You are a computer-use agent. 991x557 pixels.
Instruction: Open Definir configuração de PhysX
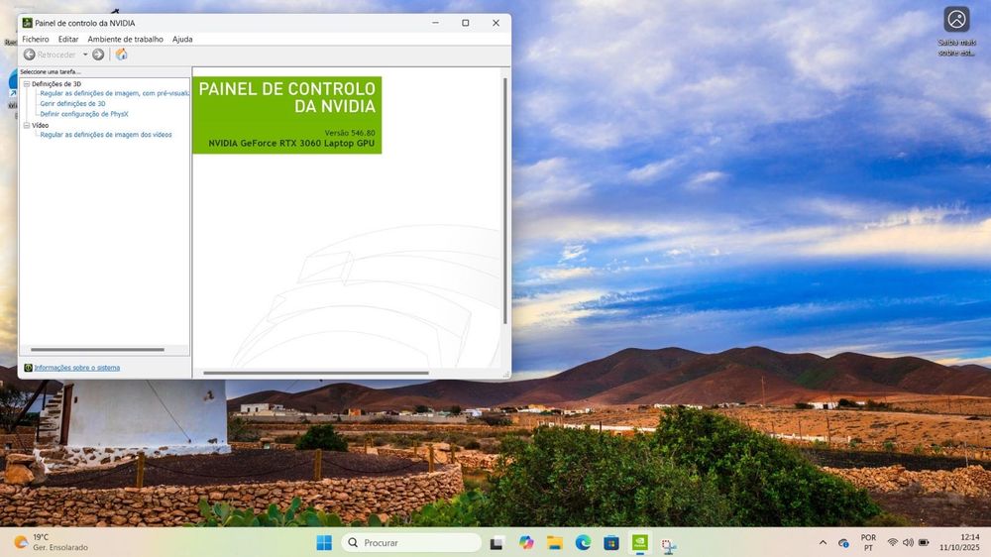[x=84, y=114]
